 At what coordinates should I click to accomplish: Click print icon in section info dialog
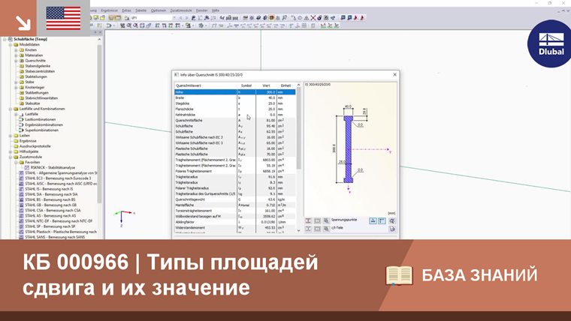pos(392,229)
